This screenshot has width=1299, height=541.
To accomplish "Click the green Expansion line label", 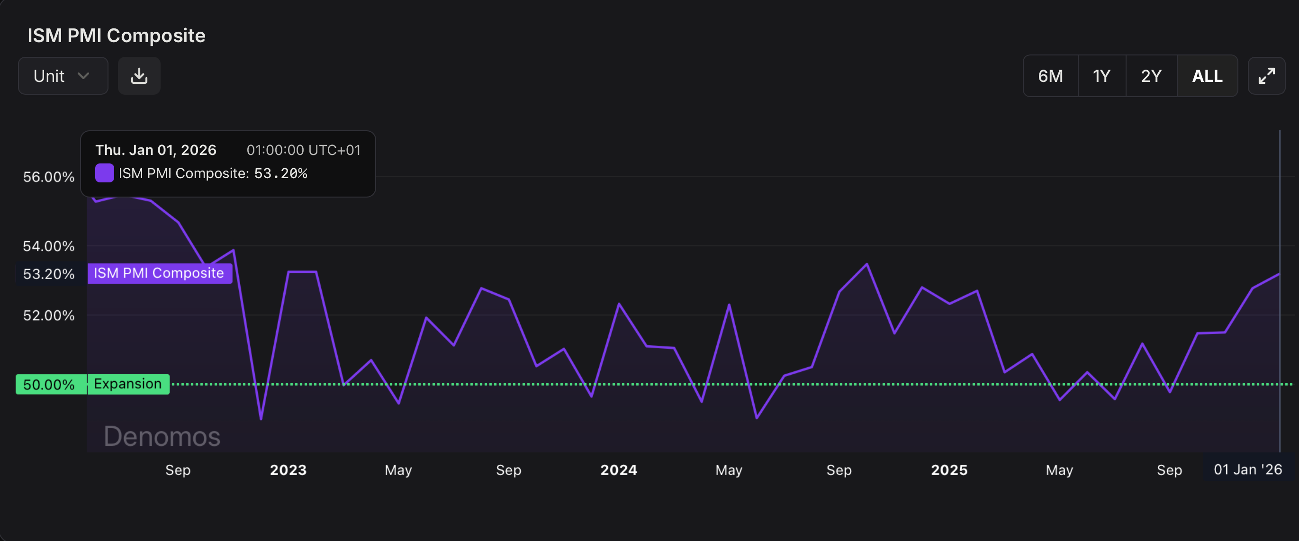I will click(127, 384).
